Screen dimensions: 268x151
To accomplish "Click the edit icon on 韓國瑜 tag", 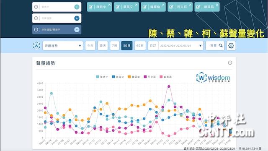I will [144, 7].
